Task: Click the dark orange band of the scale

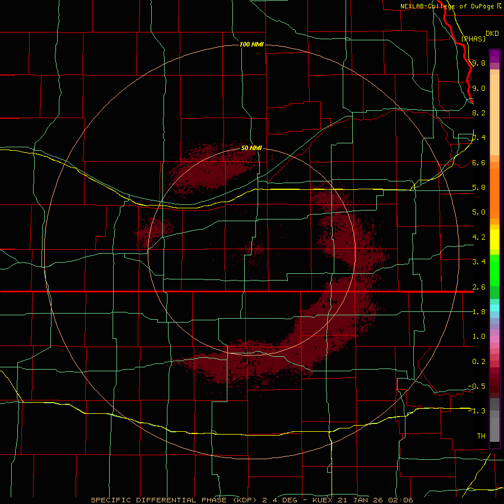Action: [494, 193]
